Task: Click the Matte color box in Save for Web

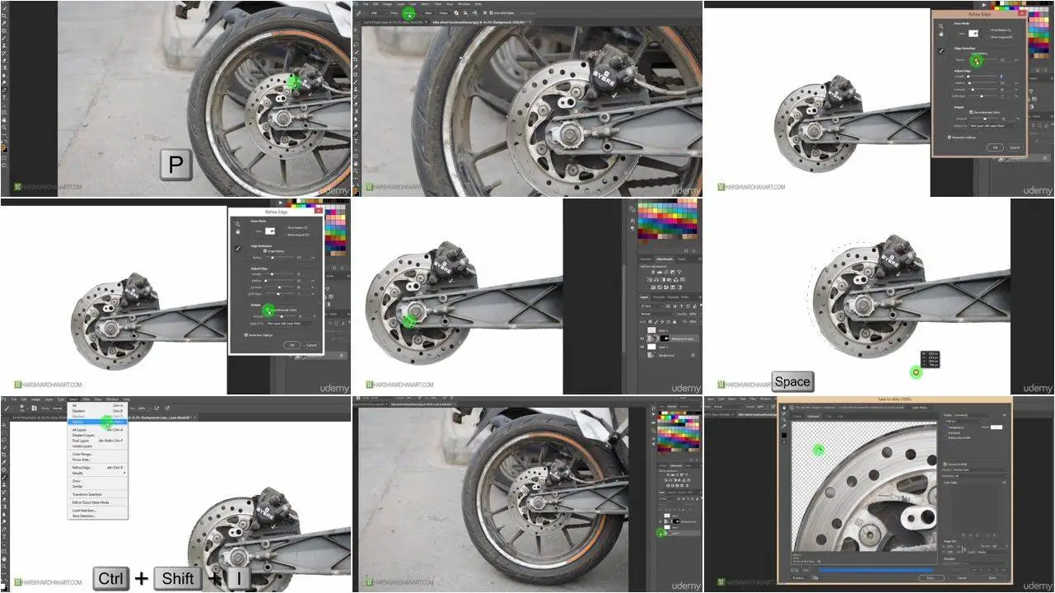Action: [997, 427]
